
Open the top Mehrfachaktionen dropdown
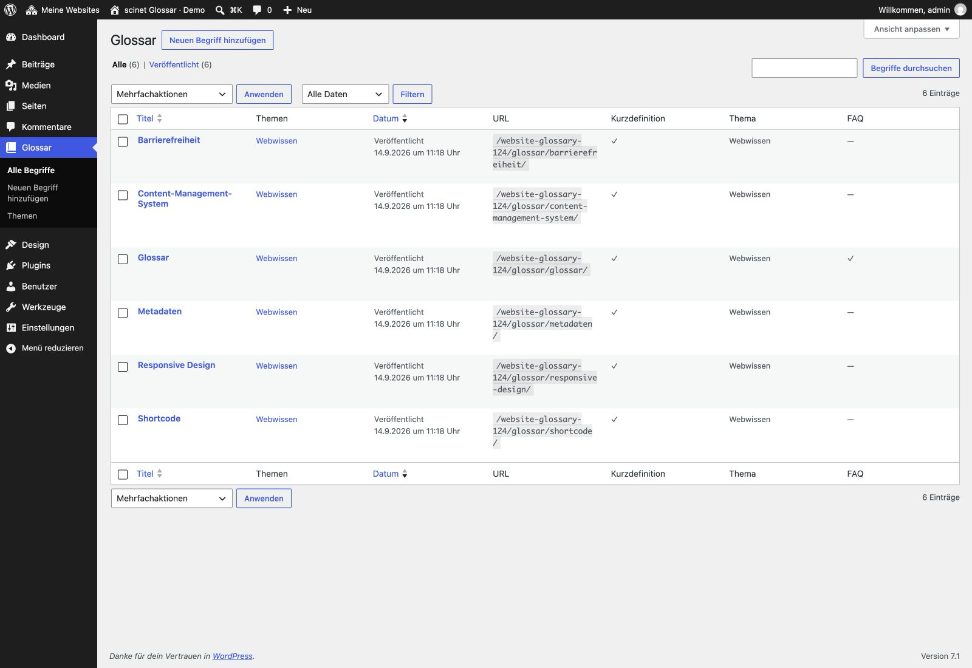[x=171, y=94]
